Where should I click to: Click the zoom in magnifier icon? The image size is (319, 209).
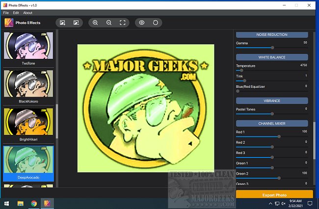coord(95,23)
